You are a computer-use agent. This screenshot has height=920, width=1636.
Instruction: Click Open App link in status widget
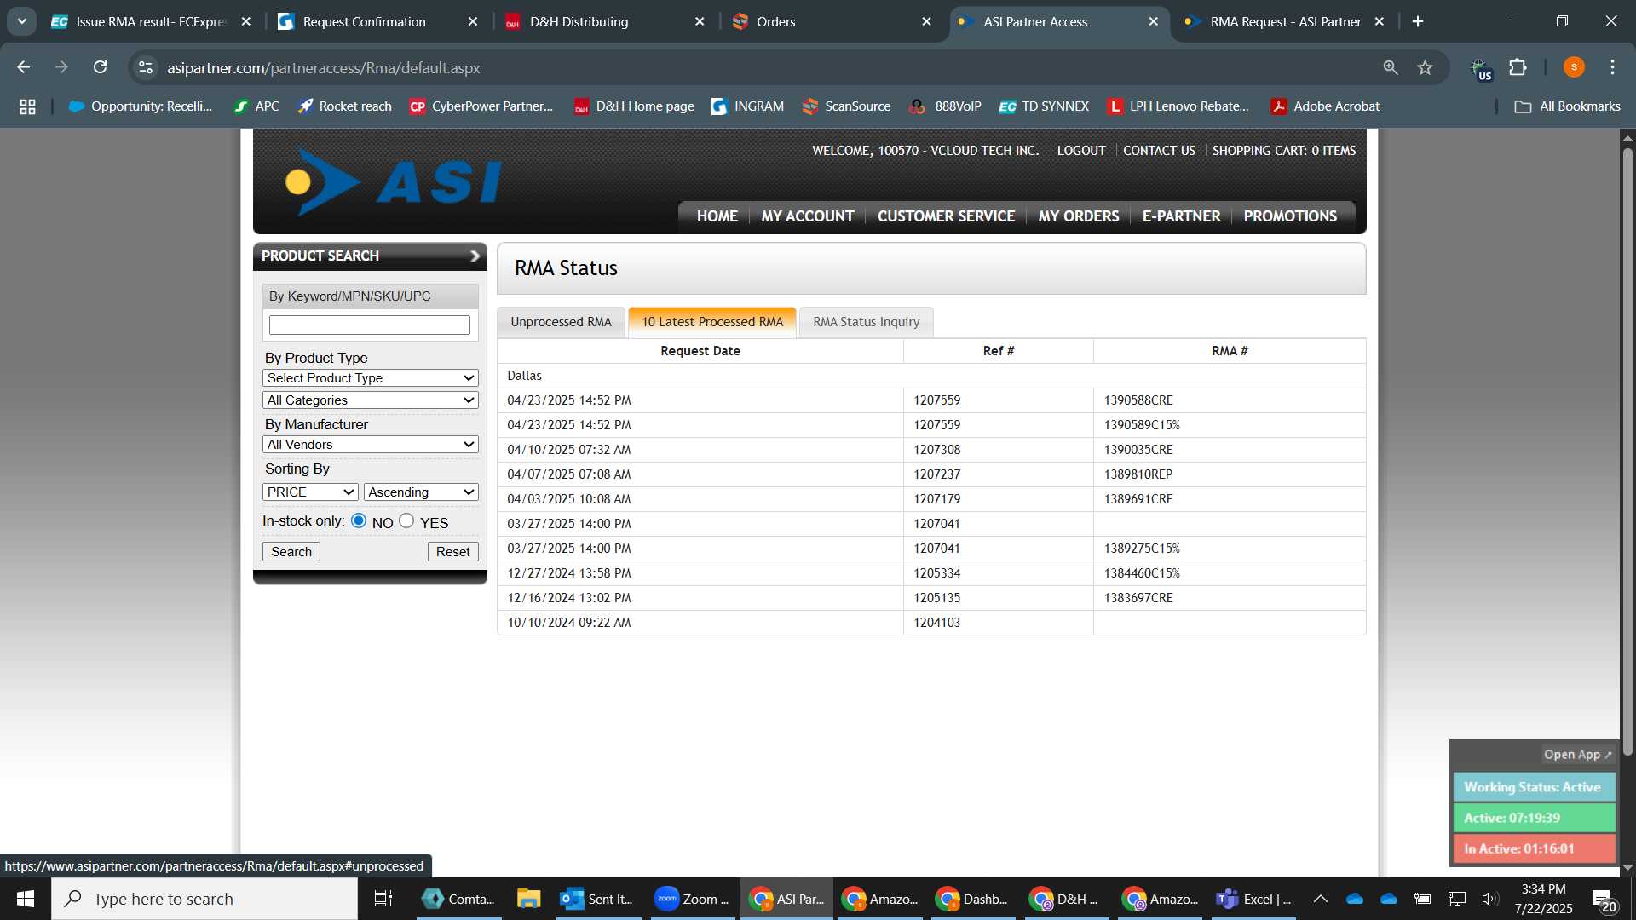pos(1577,755)
